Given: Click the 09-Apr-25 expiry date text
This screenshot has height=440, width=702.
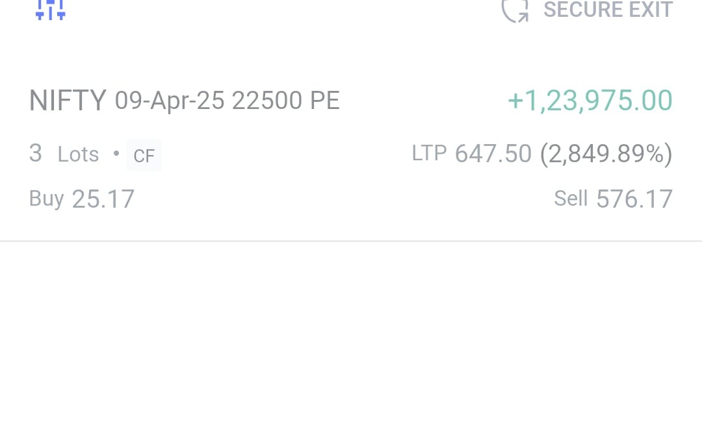Looking at the screenshot, I should click(170, 101).
